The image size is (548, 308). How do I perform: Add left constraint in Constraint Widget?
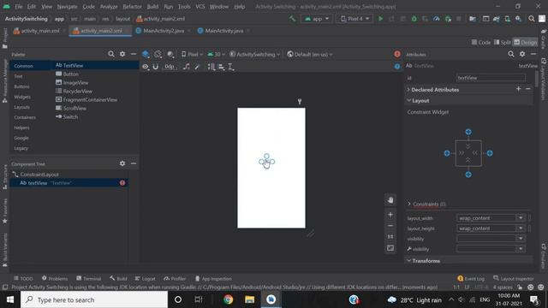[x=447, y=153]
